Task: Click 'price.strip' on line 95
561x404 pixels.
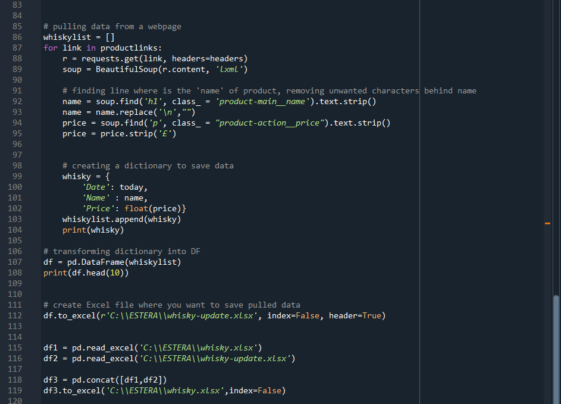Action: pyautogui.click(x=127, y=134)
